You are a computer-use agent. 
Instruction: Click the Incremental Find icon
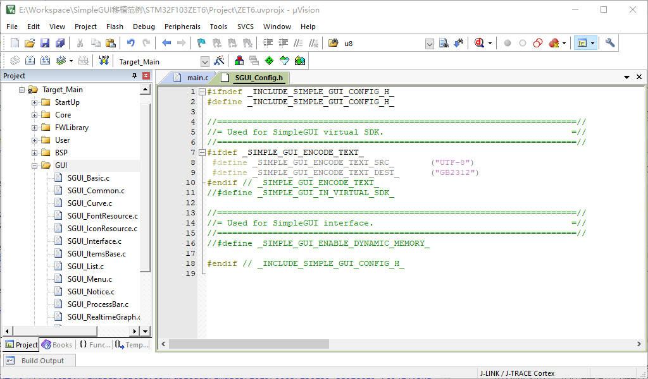(459, 43)
